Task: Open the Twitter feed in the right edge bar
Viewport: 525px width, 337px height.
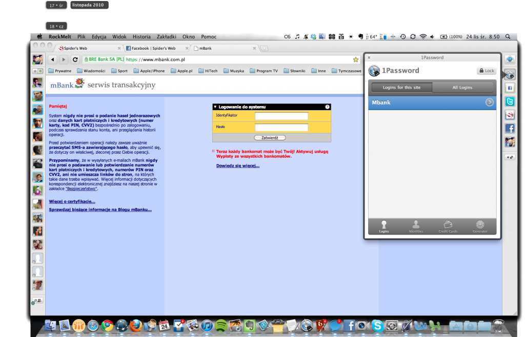Action: [510, 101]
